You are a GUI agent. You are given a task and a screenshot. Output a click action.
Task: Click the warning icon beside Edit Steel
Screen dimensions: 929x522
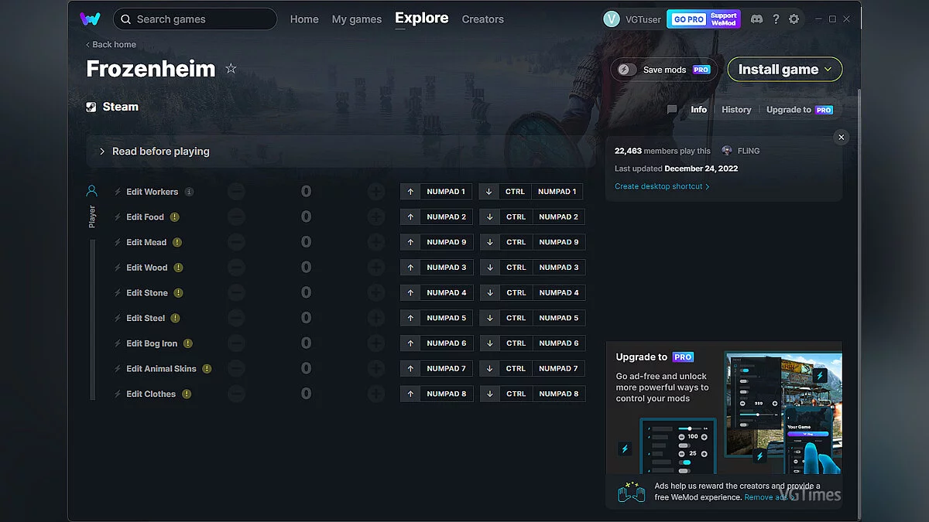point(176,318)
